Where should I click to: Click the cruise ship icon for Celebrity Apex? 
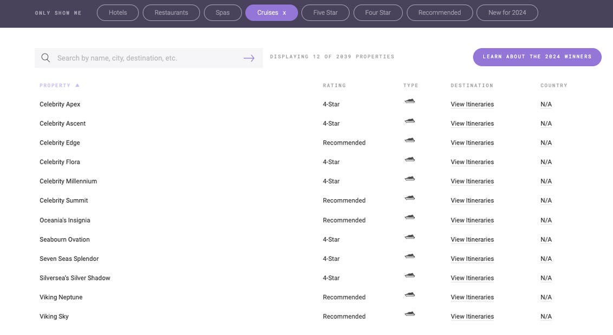410,101
